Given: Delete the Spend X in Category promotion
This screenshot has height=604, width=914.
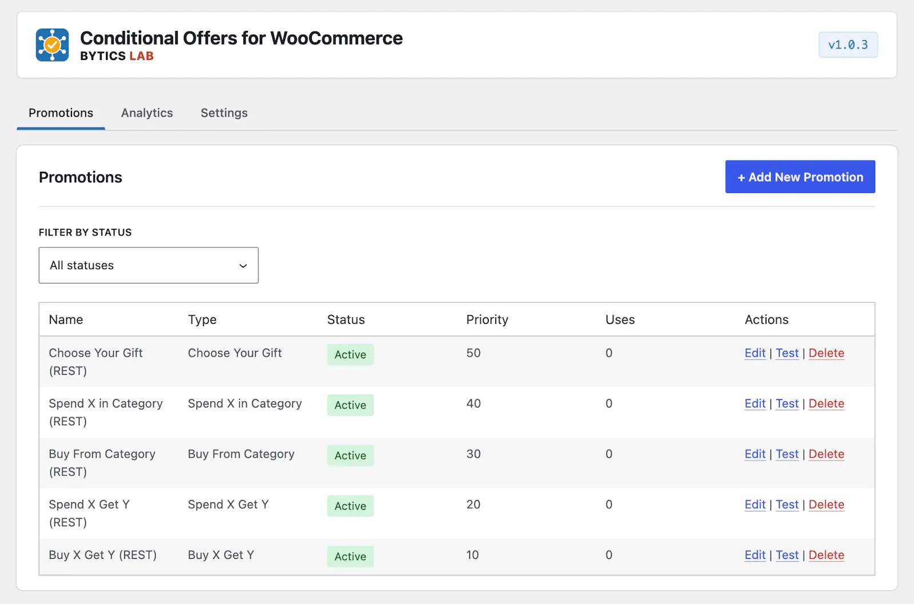Looking at the screenshot, I should coord(827,403).
